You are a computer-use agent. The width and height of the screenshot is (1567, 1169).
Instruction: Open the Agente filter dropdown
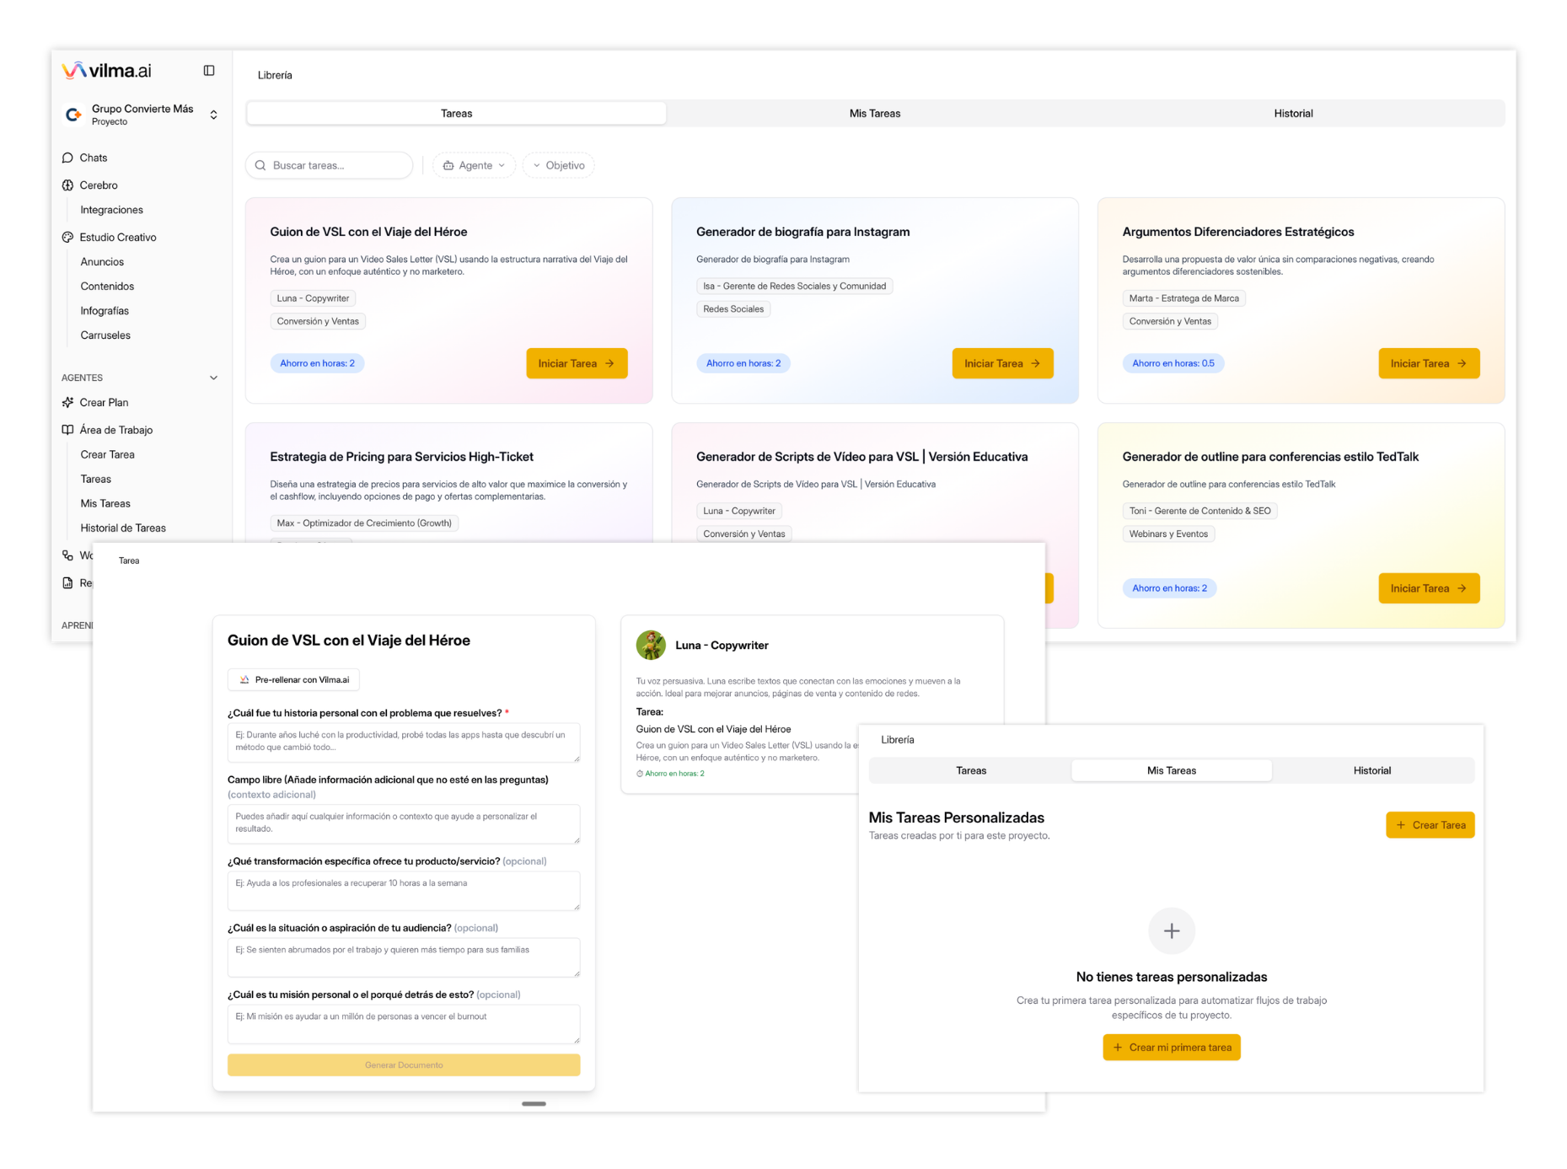(475, 165)
